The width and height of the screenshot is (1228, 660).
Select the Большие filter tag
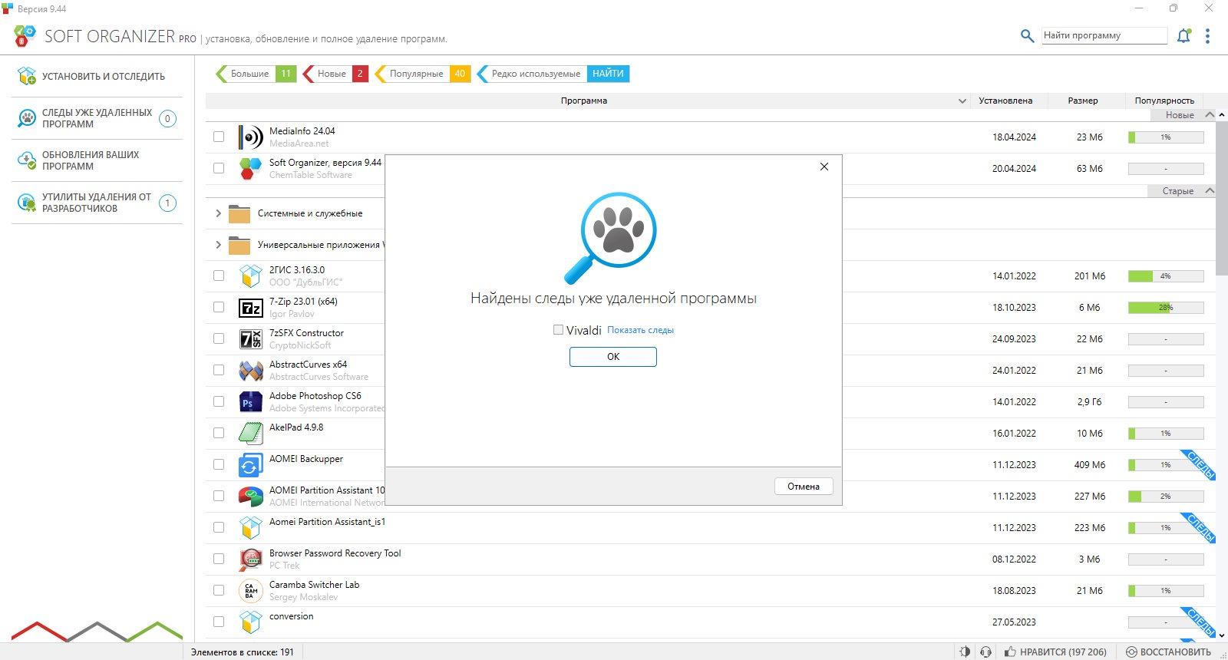click(255, 74)
